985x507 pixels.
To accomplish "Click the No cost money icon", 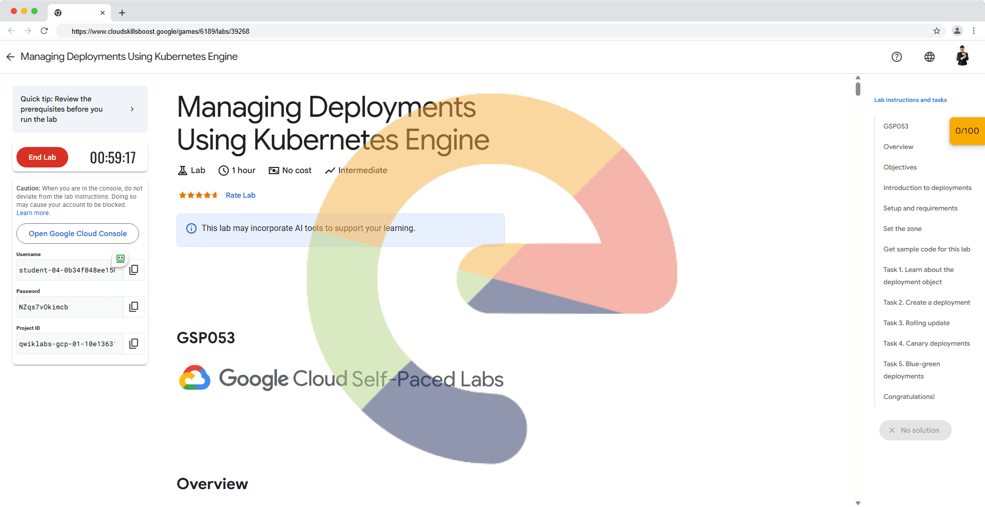I will [x=274, y=171].
